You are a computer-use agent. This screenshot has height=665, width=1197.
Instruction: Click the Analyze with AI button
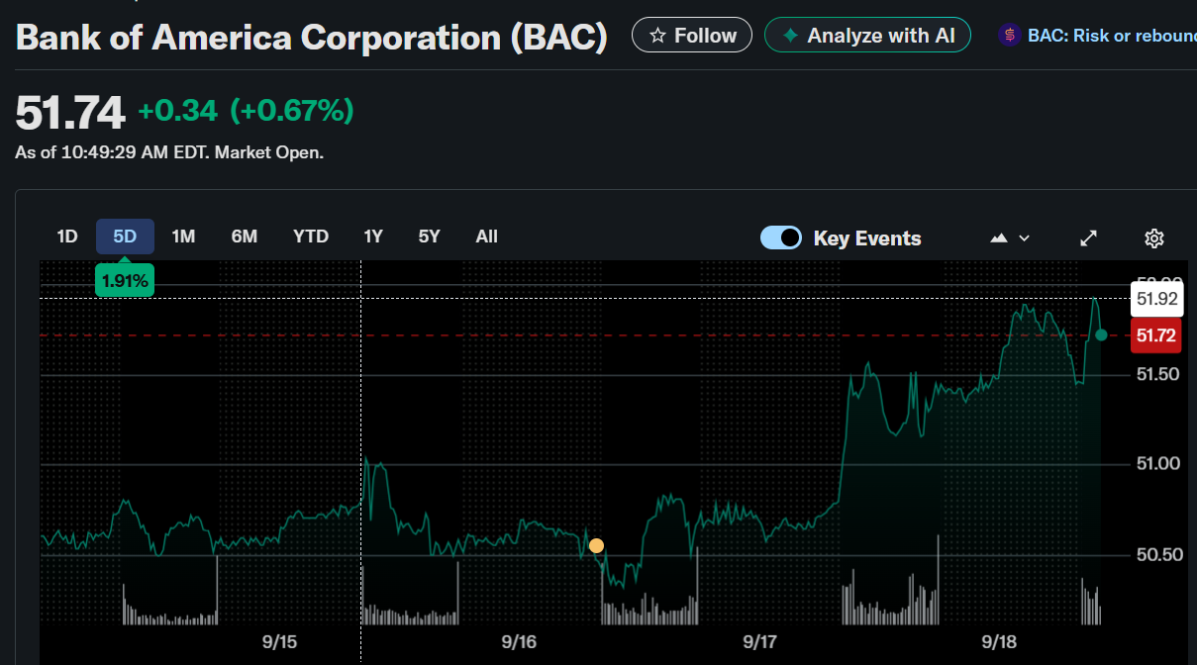867,36
